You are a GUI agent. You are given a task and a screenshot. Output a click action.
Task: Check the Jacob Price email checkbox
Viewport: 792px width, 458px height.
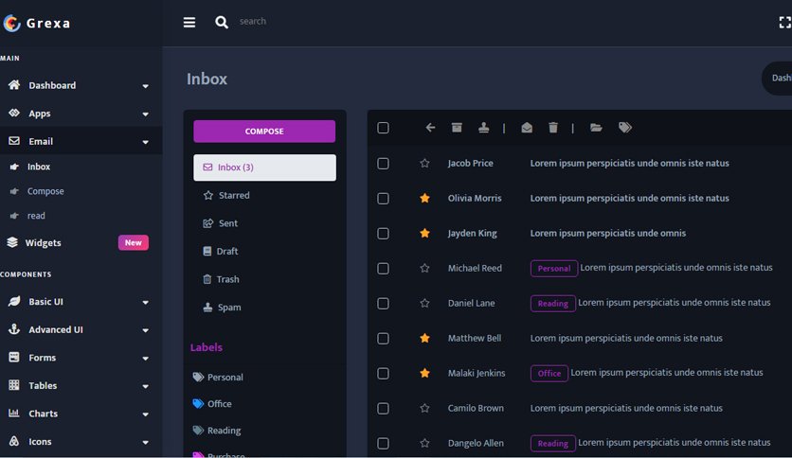point(383,164)
